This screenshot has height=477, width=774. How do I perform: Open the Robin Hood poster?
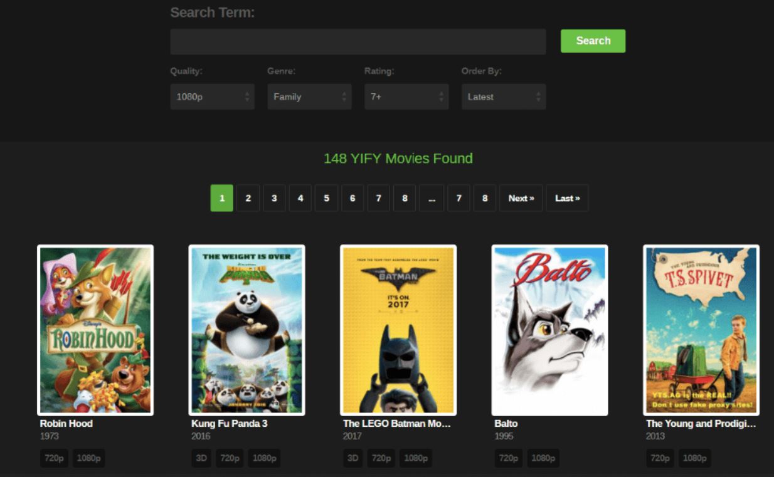(x=95, y=330)
